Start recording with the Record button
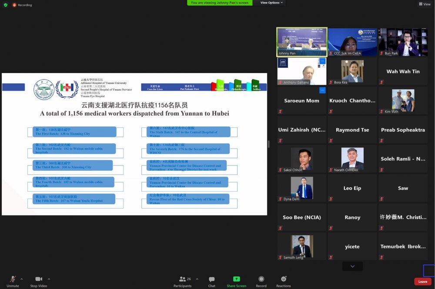The height and width of the screenshot is (289, 435). click(261, 279)
